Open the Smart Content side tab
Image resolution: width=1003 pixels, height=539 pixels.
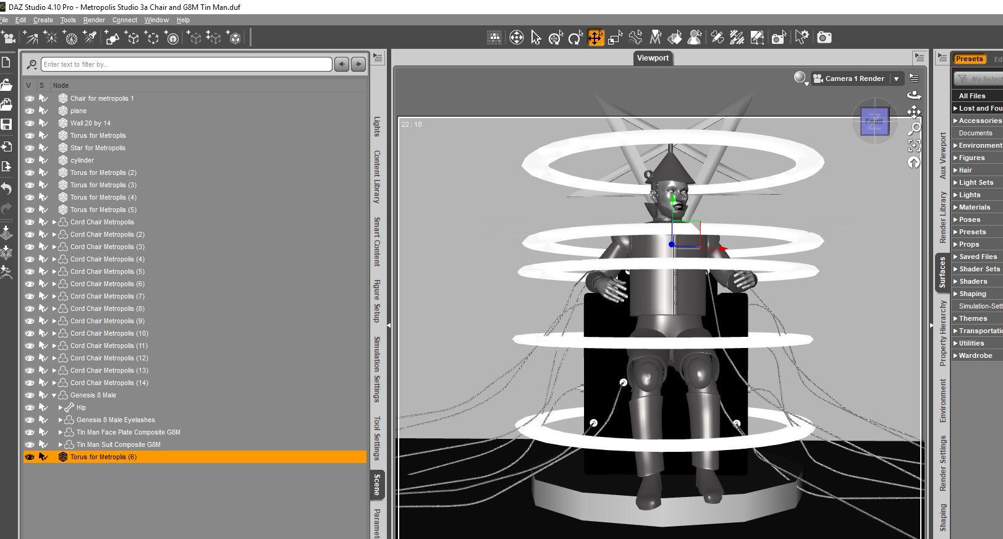point(377,242)
